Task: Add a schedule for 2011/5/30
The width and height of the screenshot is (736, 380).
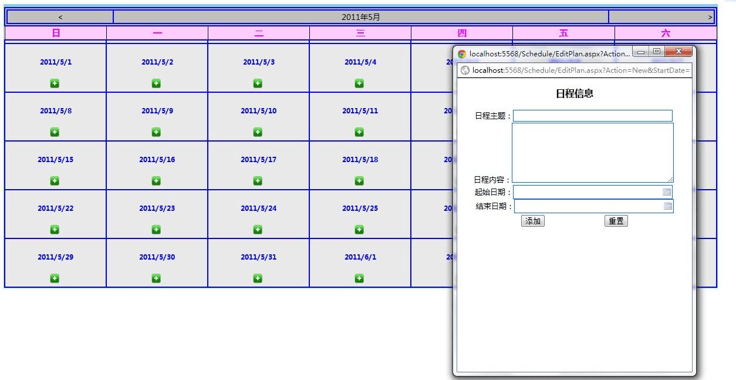Action: click(x=156, y=278)
